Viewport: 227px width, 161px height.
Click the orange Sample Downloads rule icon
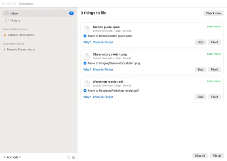pyautogui.click(x=5, y=35)
